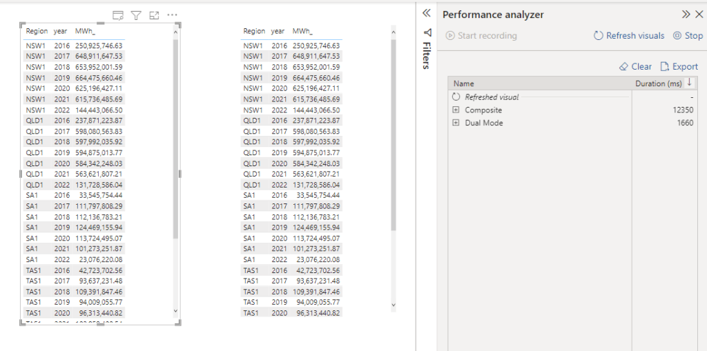The image size is (707, 351).
Task: Open the More options ellipsis on the visual
Action: tap(172, 15)
